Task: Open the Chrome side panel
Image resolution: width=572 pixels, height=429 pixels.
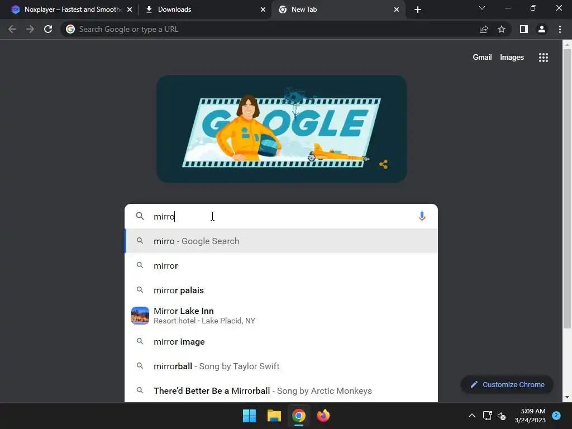Action: click(524, 29)
